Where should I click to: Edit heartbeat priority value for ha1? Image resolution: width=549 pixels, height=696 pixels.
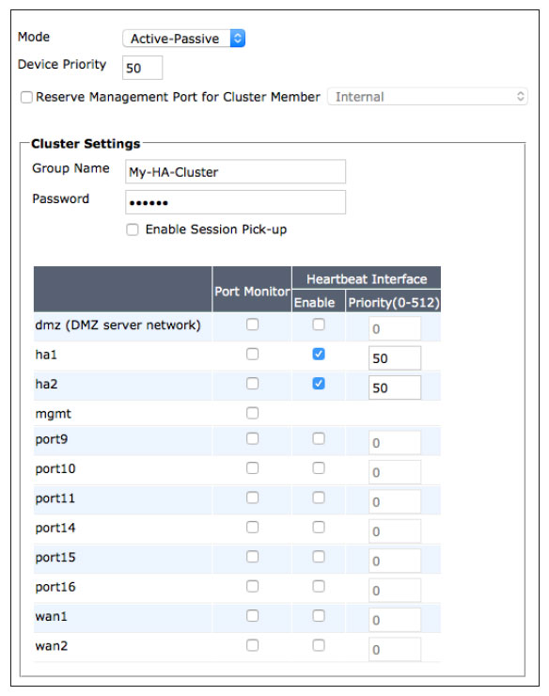[395, 358]
